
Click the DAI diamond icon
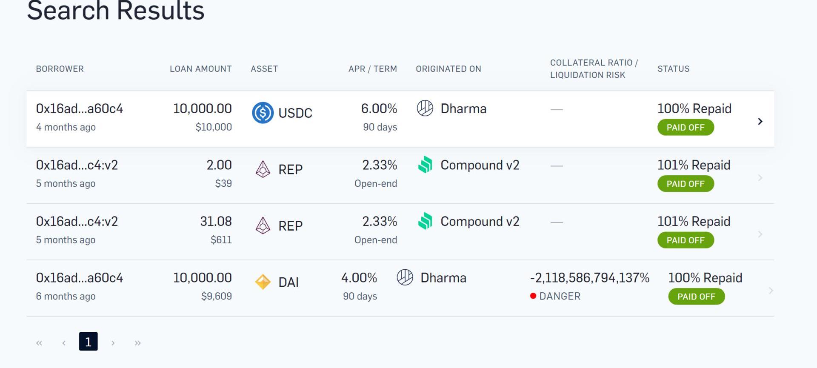(263, 282)
